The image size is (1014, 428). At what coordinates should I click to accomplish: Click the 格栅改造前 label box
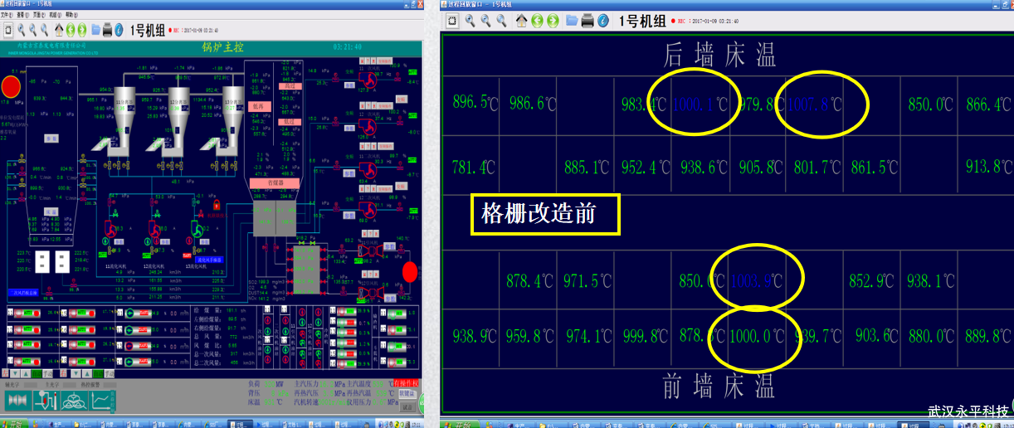(x=545, y=215)
